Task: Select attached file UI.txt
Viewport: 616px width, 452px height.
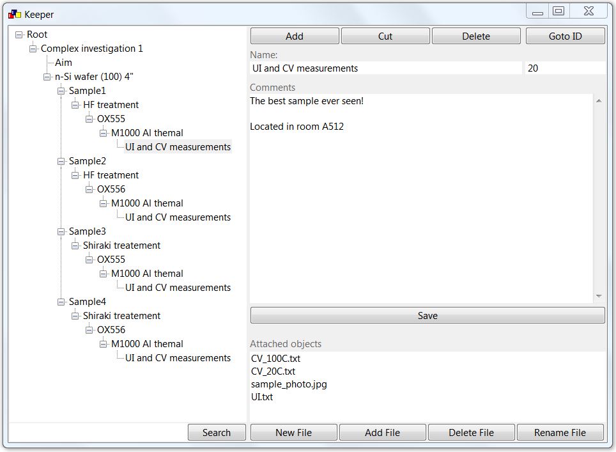Action: [261, 397]
